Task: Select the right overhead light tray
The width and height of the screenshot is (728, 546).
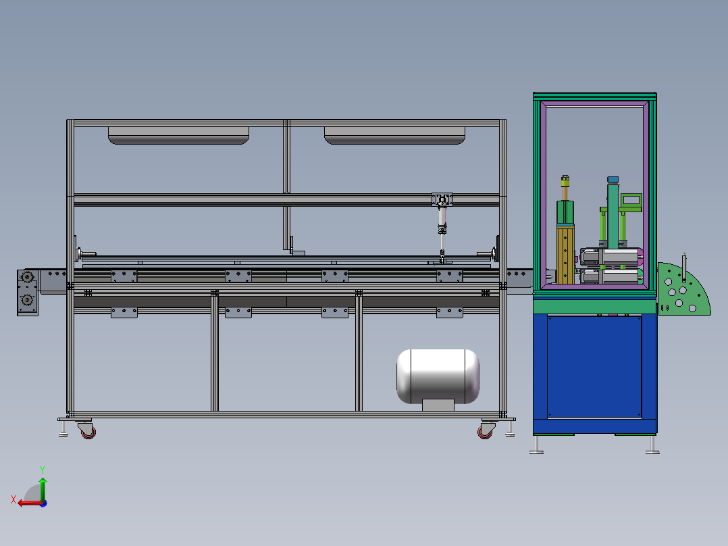Action: 394,135
